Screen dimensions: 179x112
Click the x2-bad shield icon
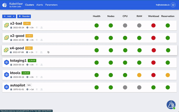pos(37,28)
